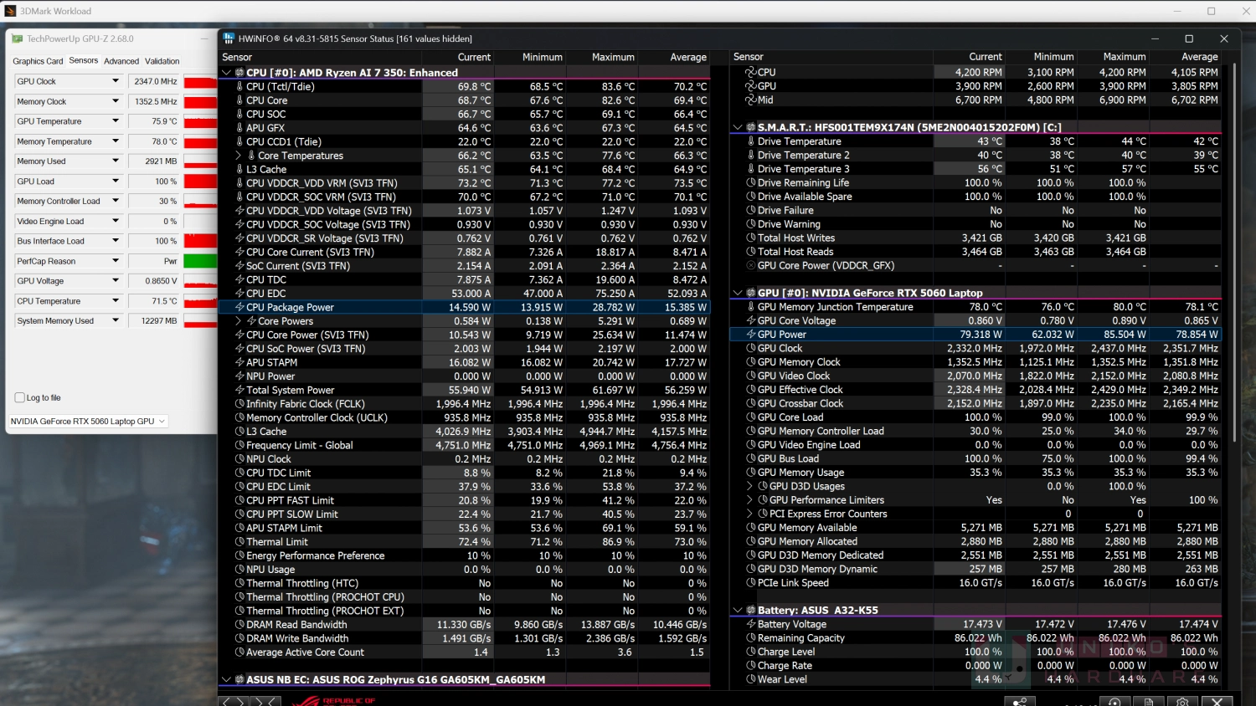The width and height of the screenshot is (1256, 706).
Task: Click lightning icon beside GPU Power
Action: 751,335
